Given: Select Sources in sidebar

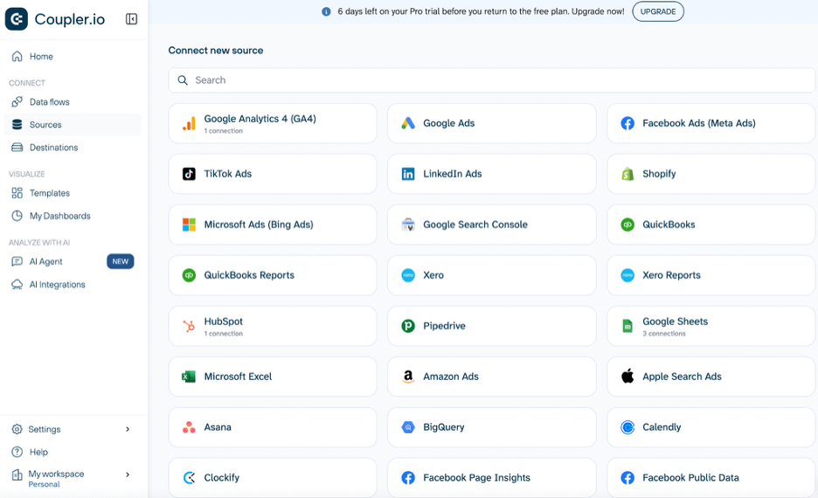Looking at the screenshot, I should click(73, 125).
